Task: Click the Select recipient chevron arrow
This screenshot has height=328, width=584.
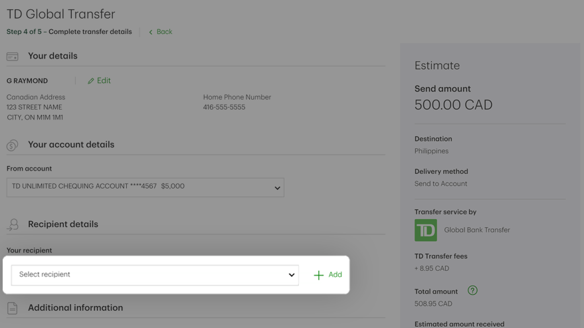Action: 292,275
